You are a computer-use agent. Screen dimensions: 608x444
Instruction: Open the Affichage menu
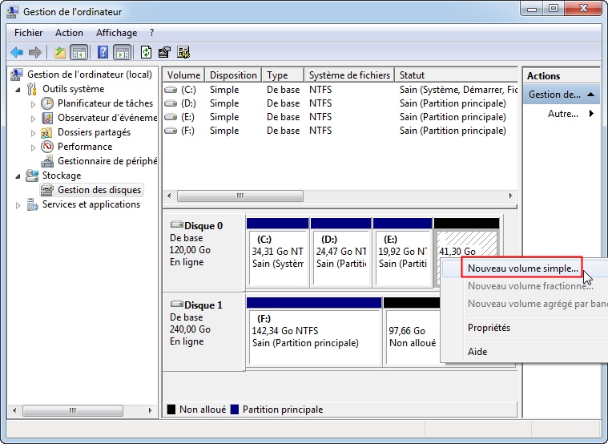tap(116, 33)
